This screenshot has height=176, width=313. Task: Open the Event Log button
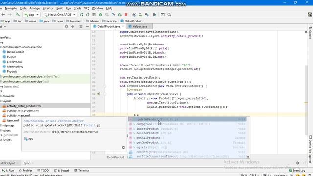pos(297,171)
